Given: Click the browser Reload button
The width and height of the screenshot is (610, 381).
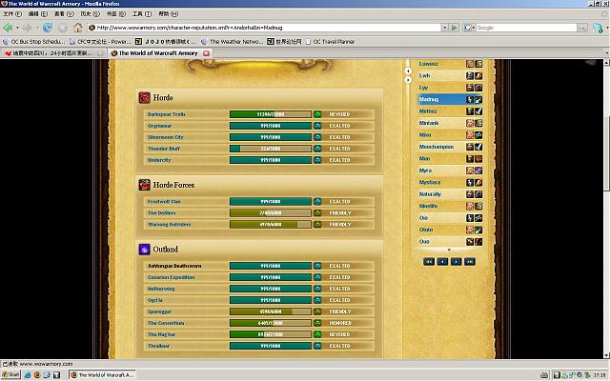Looking at the screenshot, I should [48, 28].
